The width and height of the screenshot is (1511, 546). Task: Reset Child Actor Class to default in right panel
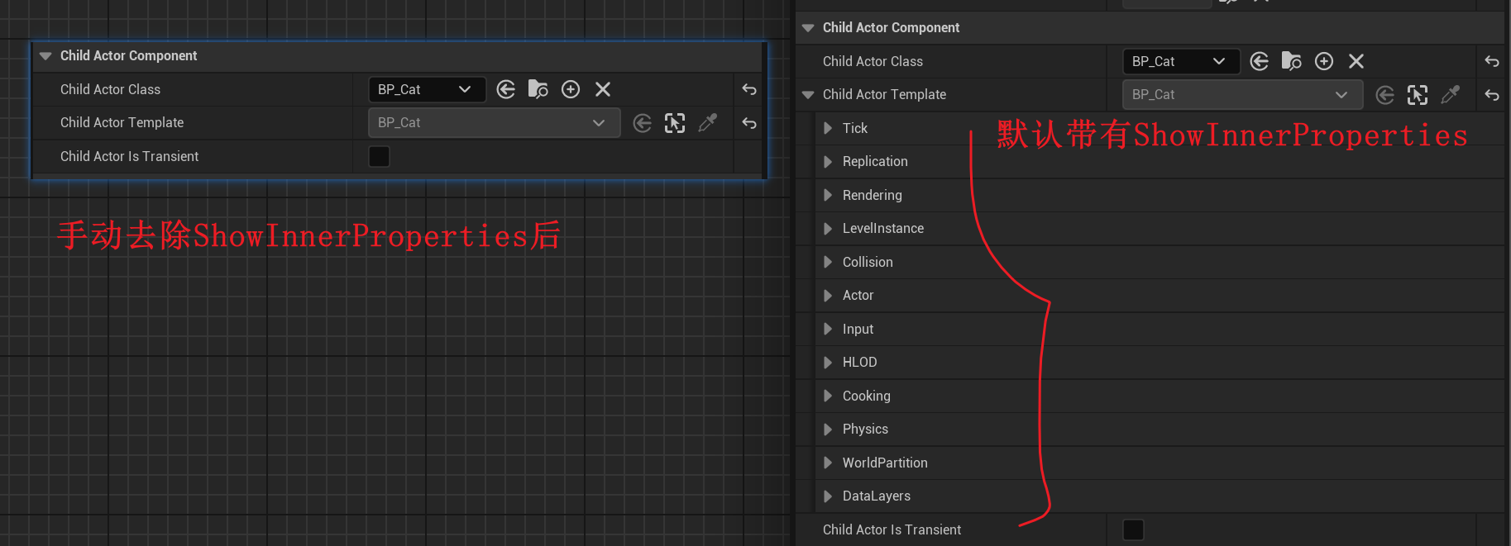coord(1492,61)
